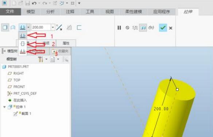
Task: Open the customize quick access dropdown
Action: [x=79, y=3]
